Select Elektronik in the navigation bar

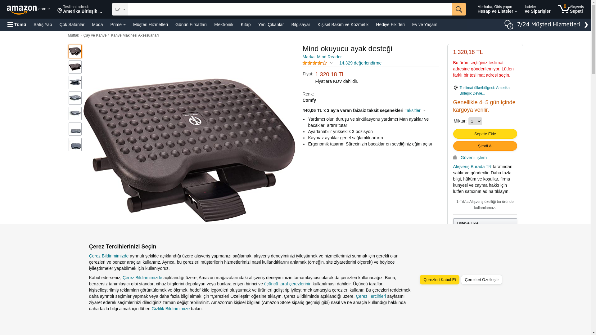click(223, 25)
